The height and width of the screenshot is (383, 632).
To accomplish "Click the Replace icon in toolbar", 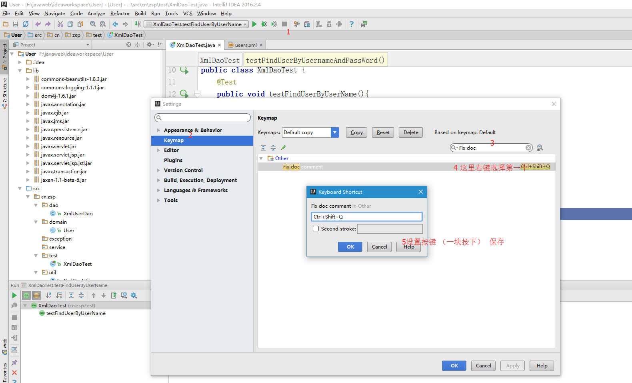I will 103,24.
